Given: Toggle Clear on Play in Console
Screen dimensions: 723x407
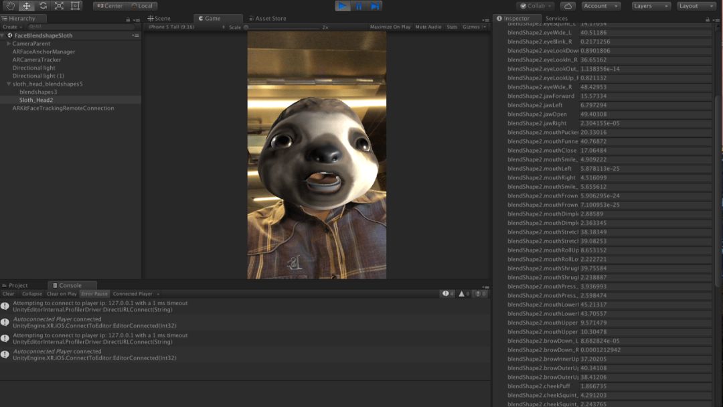Looking at the screenshot, I should coord(62,294).
